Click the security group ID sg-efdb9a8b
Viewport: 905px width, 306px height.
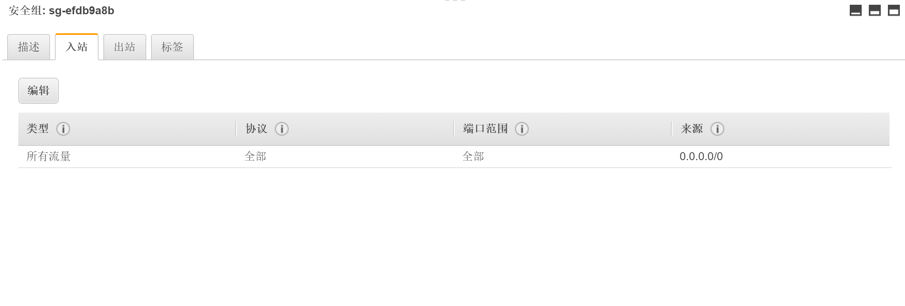[x=81, y=11]
